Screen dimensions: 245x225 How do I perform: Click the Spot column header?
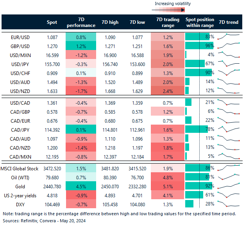(x=52, y=22)
